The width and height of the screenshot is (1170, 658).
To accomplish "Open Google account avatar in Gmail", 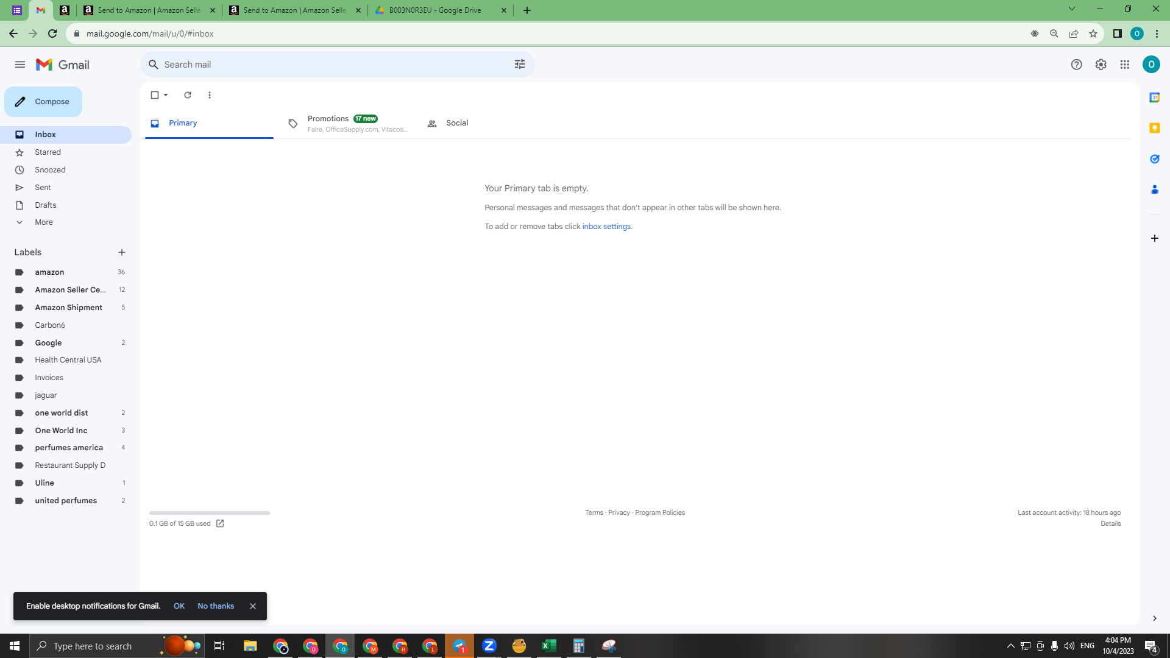I will (1151, 65).
